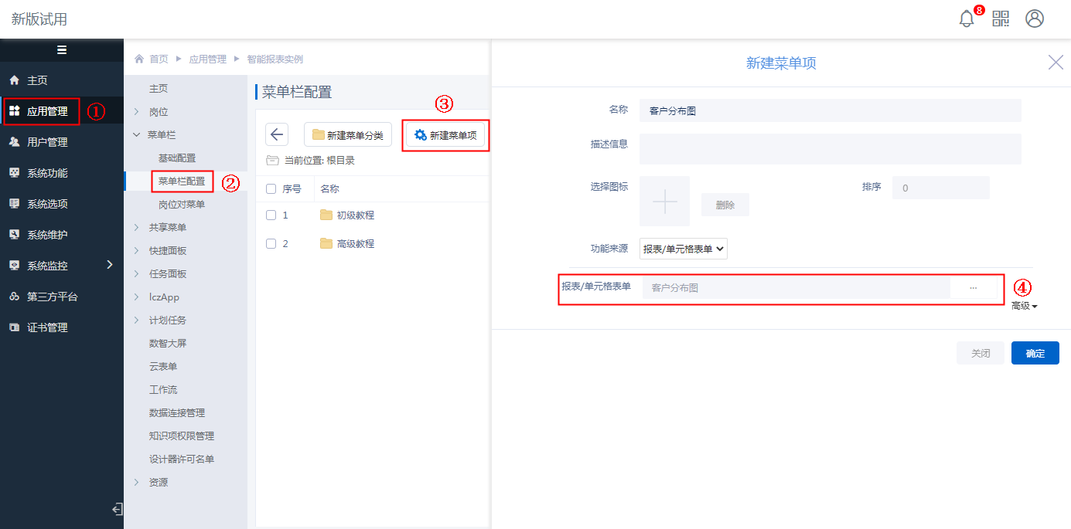The image size is (1071, 529).
Task: Click the plus box to select icon
Action: click(x=665, y=201)
